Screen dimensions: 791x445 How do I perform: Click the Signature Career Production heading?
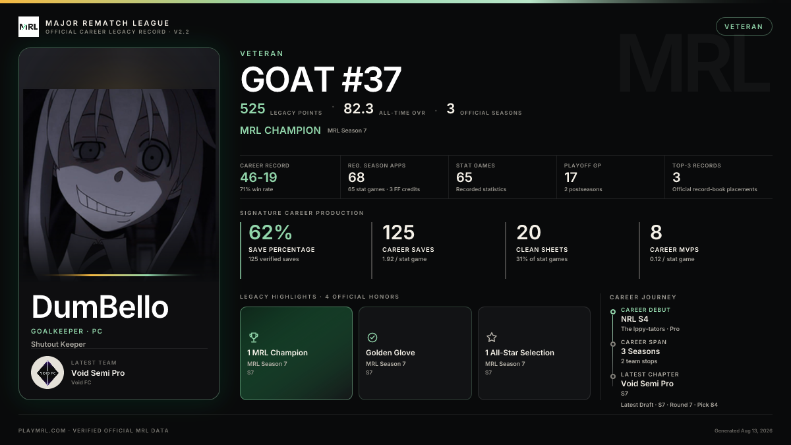click(302, 213)
